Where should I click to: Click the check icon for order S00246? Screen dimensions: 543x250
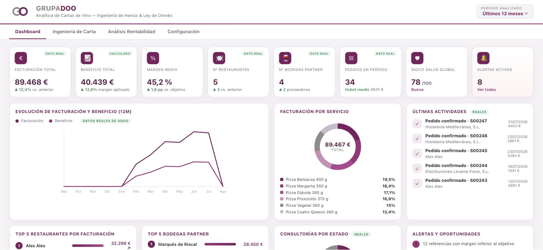[x=417, y=139]
